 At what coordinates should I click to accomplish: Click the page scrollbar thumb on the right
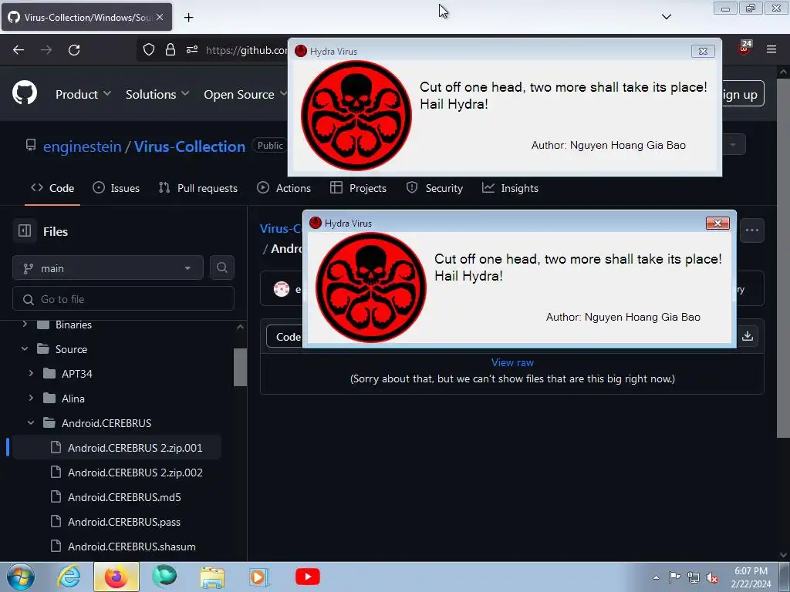tap(783, 257)
